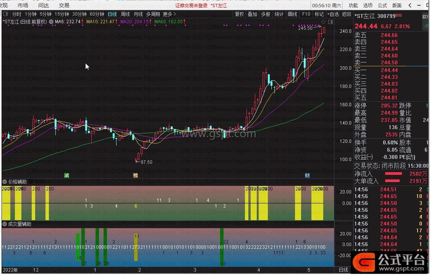The width and height of the screenshot is (431, 275).
Task: Click the MA20 indicator value label
Action: coord(136,22)
